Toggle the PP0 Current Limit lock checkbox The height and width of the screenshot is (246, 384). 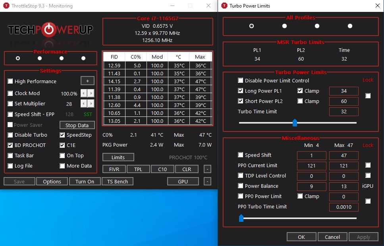click(368, 165)
